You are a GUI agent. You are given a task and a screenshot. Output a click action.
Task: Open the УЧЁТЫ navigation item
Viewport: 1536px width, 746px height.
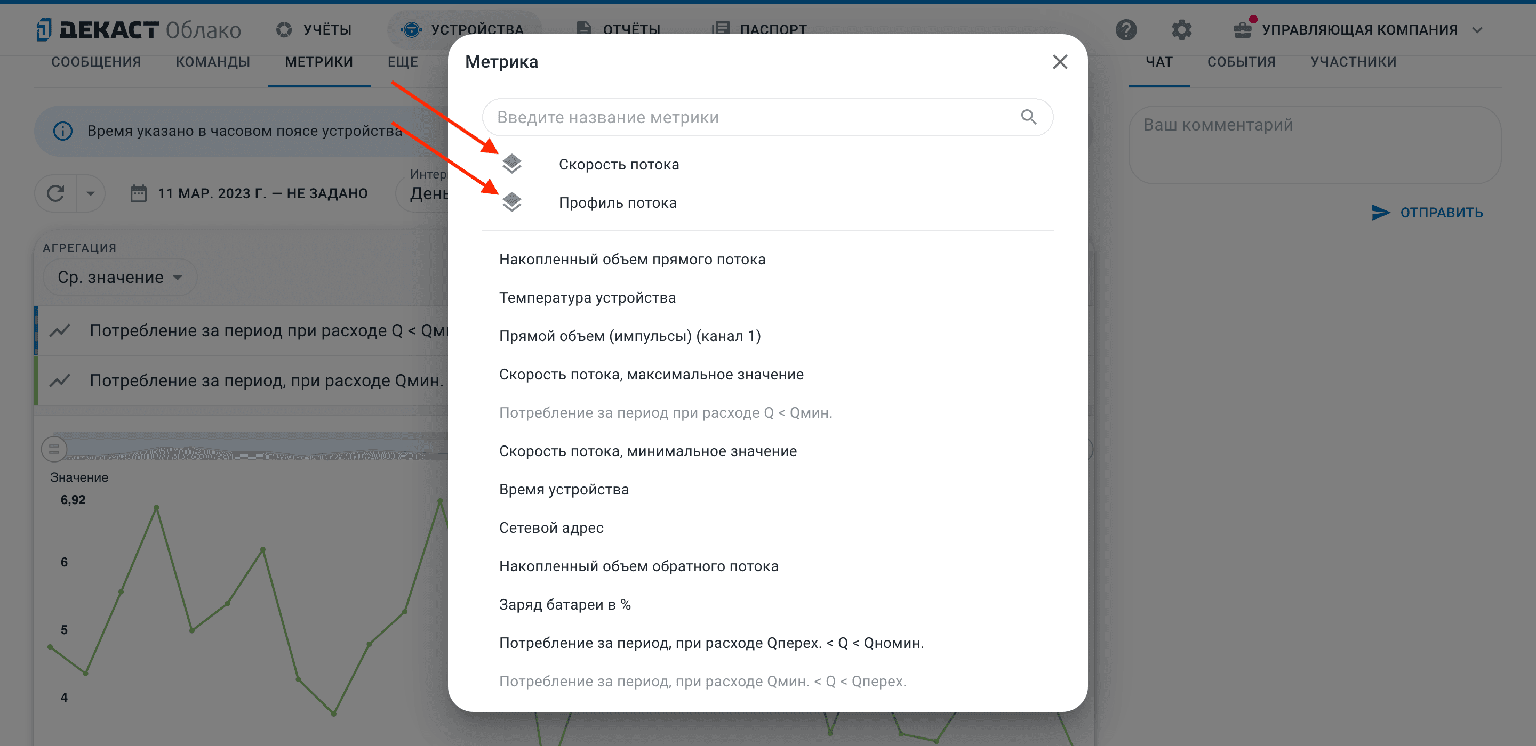point(314,30)
